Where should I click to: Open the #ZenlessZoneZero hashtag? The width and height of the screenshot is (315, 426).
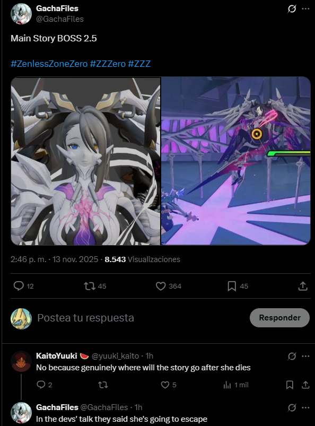tap(49, 64)
